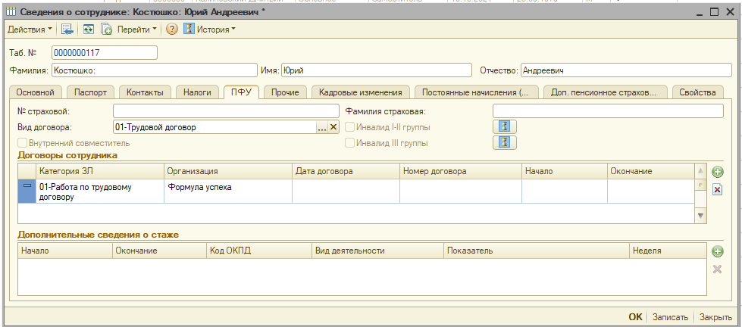The image size is (742, 327).
Task: Add a row to Договоры сотрудника table
Action: coord(718,172)
